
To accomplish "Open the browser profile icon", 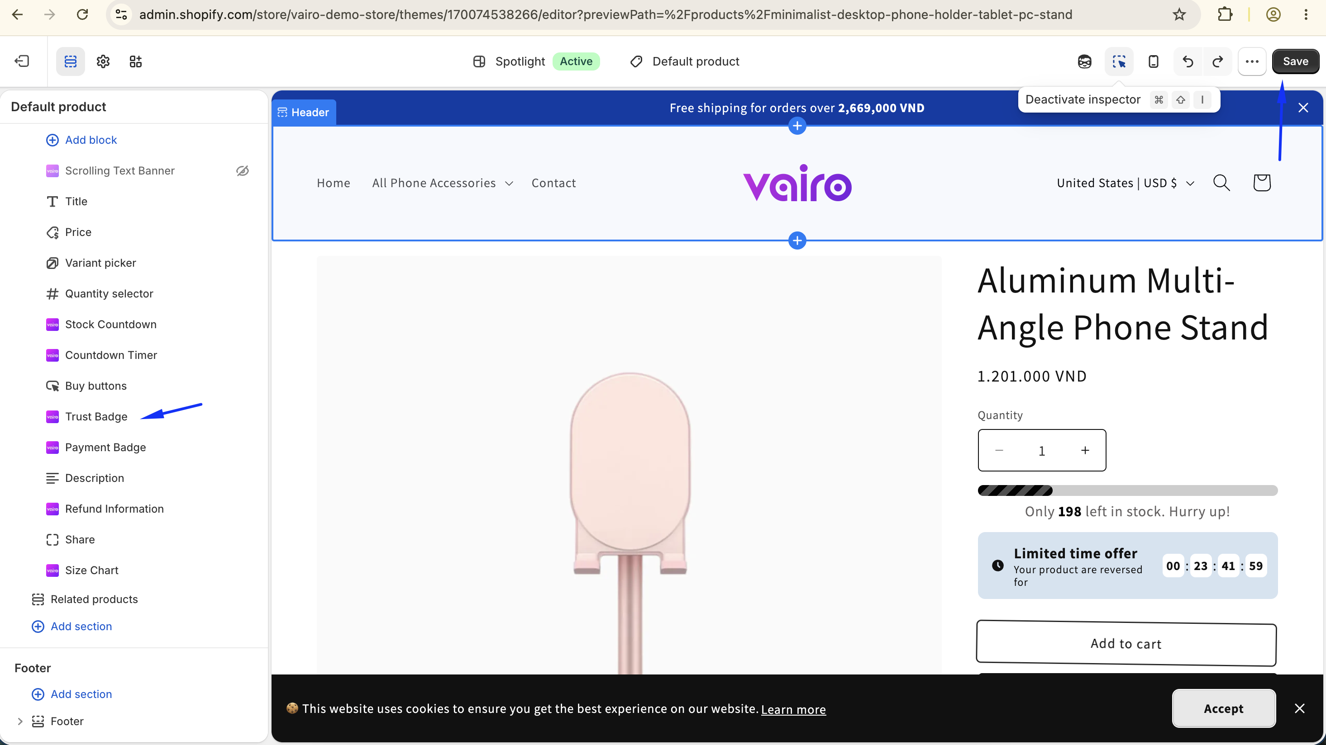I will pyautogui.click(x=1273, y=14).
